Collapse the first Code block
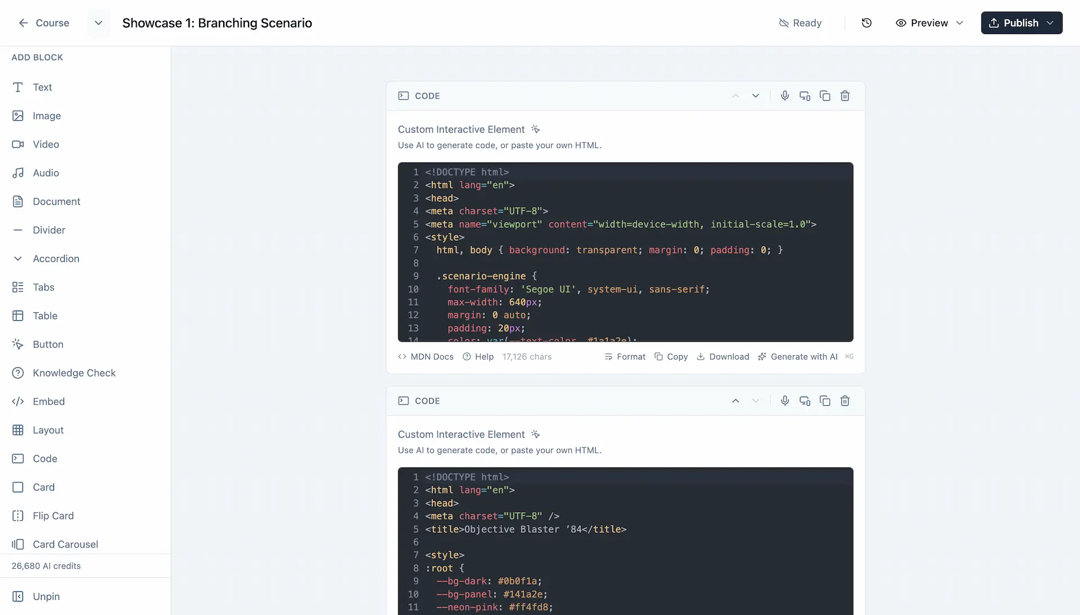 point(735,96)
